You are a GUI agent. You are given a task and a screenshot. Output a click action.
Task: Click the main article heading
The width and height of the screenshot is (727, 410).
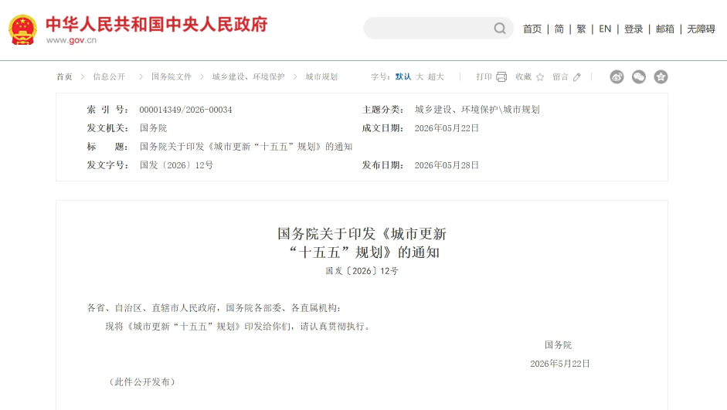[362, 243]
